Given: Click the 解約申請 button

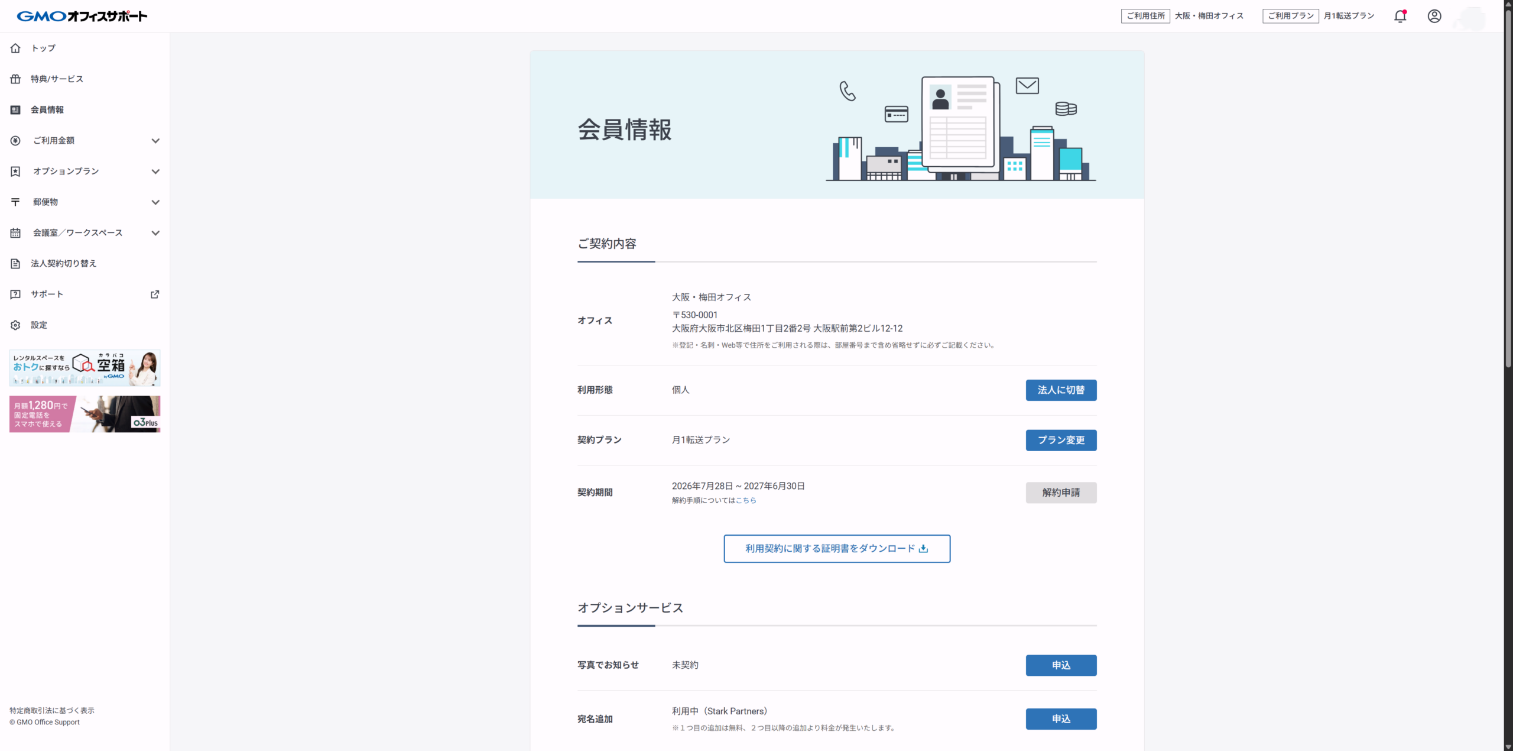Looking at the screenshot, I should pyautogui.click(x=1061, y=492).
